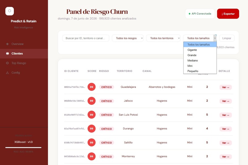Open the Config page
This screenshot has height=165, width=248.
24,73
